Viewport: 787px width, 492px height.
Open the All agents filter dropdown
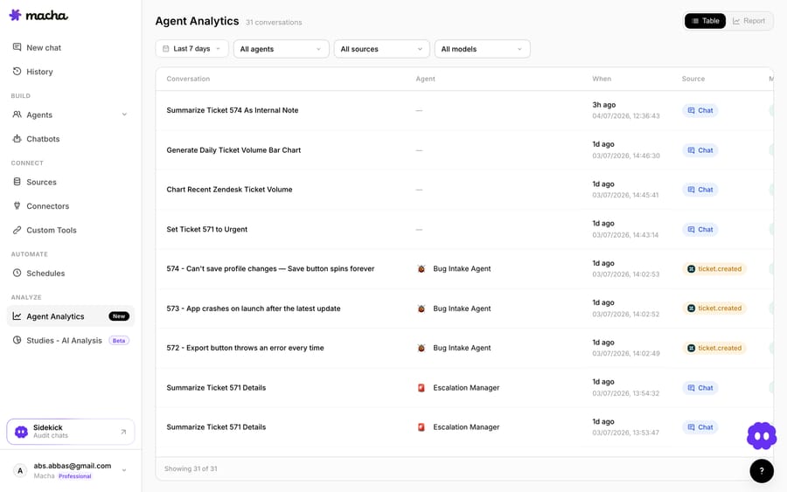pyautogui.click(x=281, y=49)
